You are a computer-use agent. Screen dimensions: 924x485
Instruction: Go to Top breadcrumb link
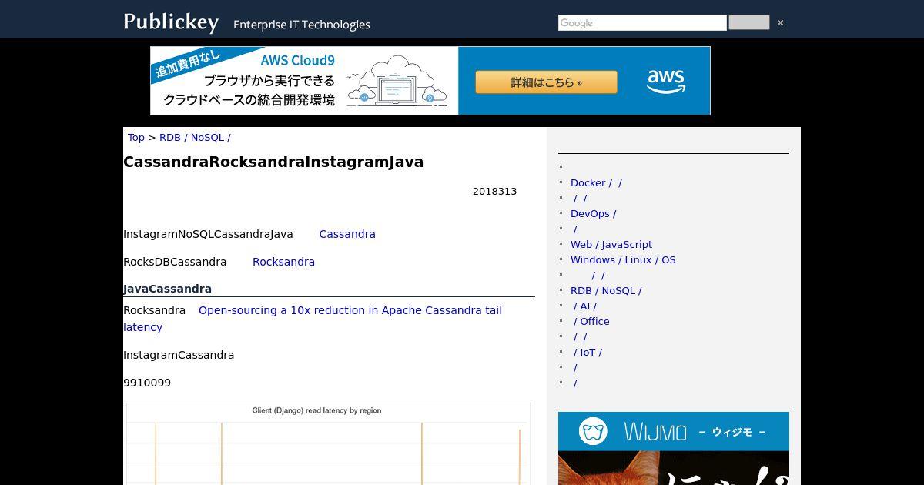pos(136,137)
